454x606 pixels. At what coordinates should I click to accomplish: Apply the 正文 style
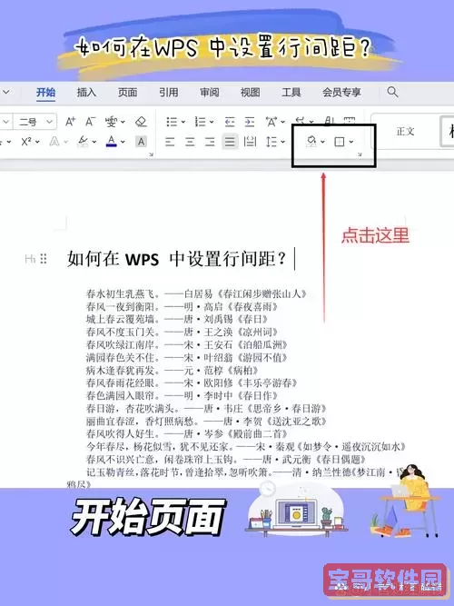(x=405, y=132)
